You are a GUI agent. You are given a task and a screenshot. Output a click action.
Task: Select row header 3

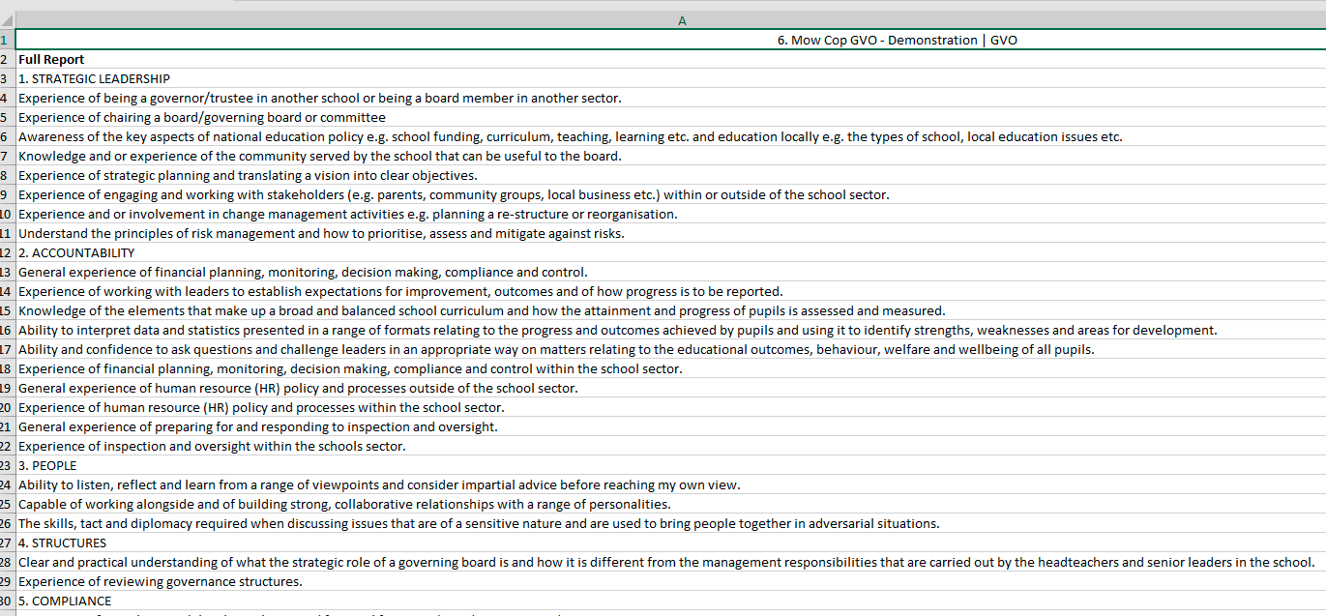[6, 78]
